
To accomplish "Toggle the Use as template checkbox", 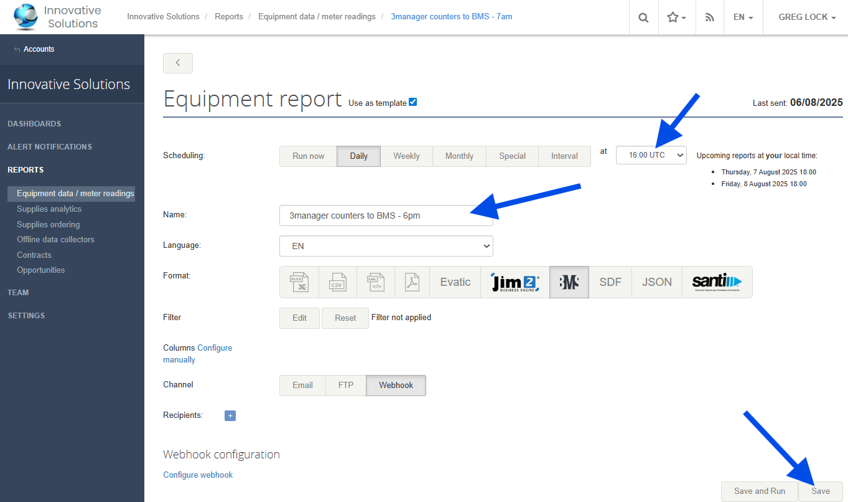I will (x=413, y=102).
